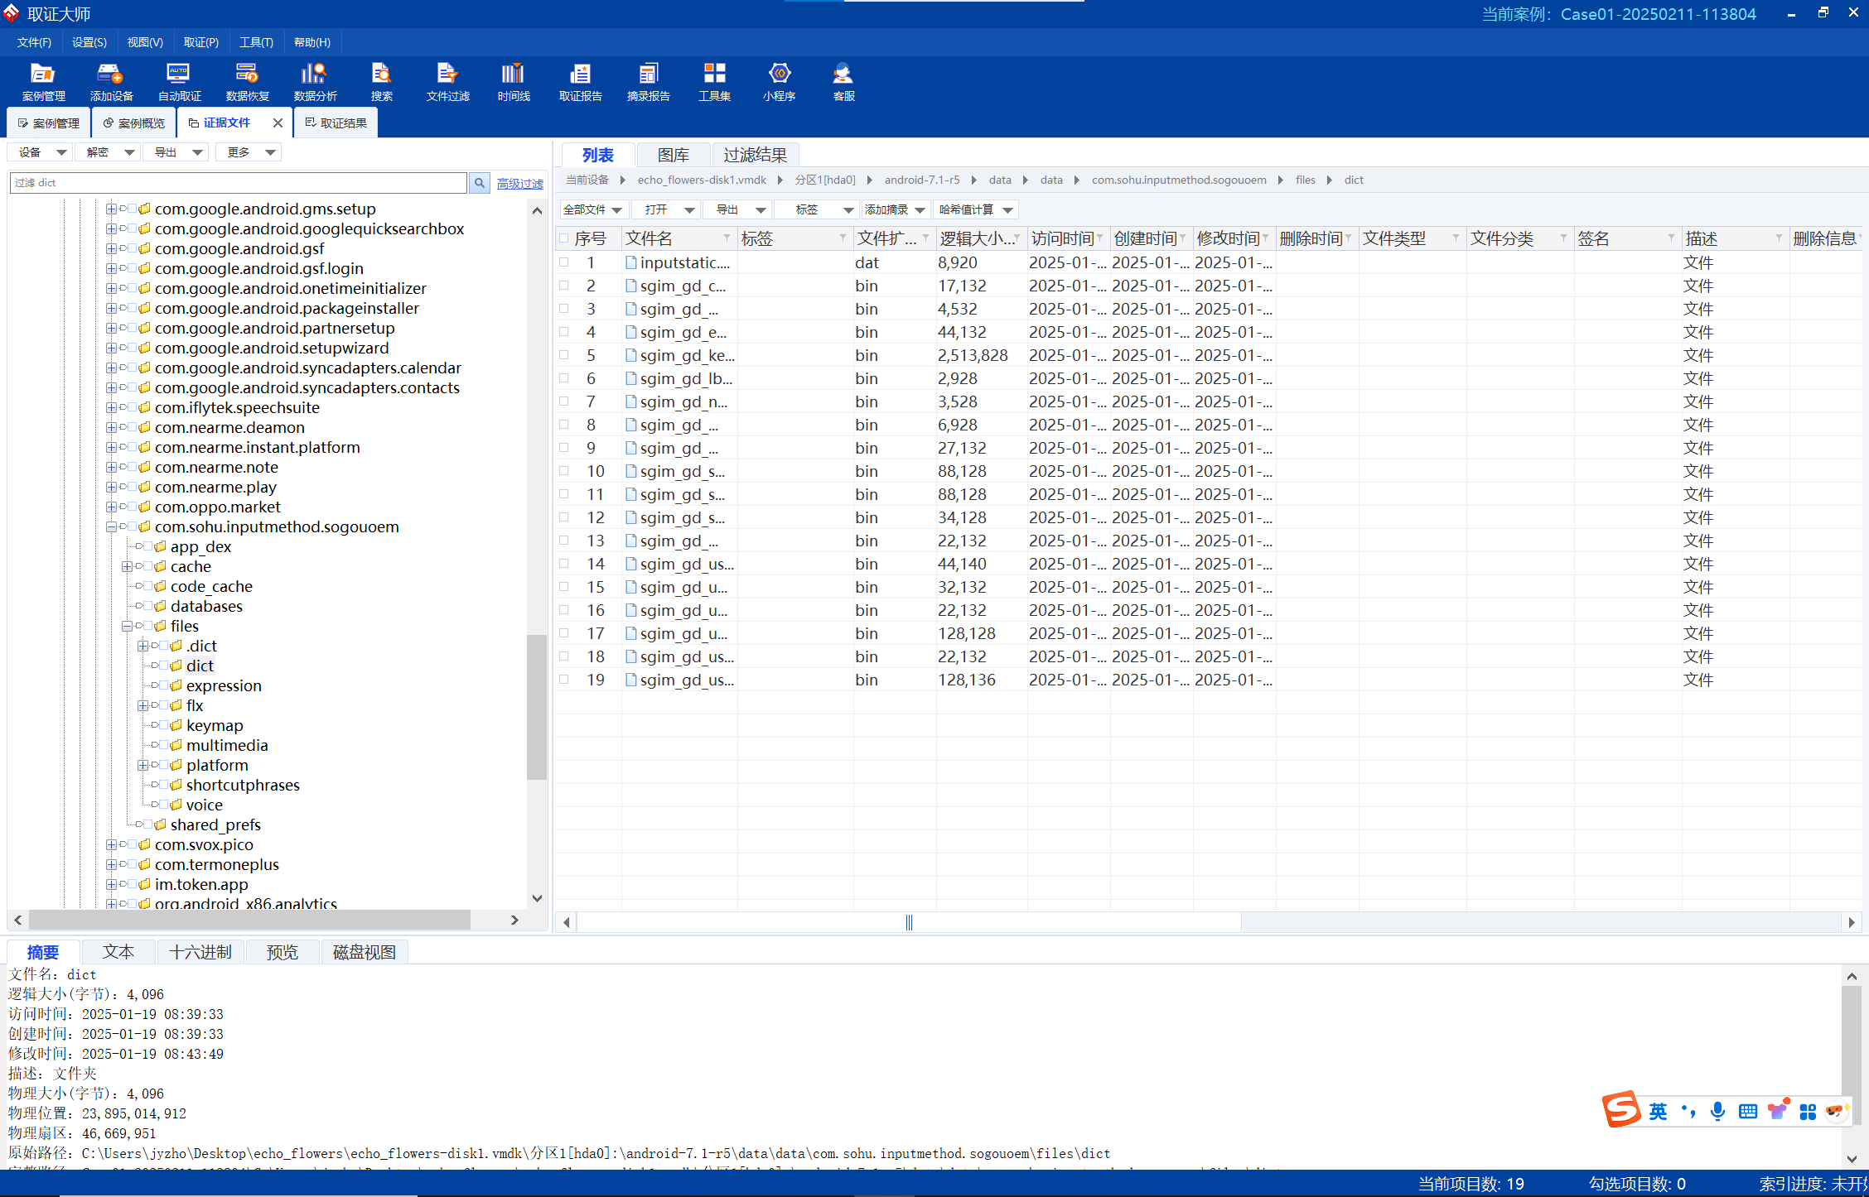Open the 全部文件 filter dropdown
Viewport: 1869px width, 1197px height.
click(593, 209)
